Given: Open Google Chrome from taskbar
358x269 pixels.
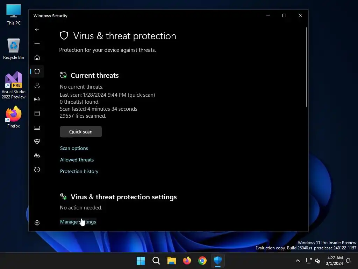Looking at the screenshot, I should [202, 261].
